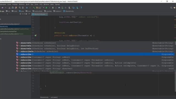Choose subscribe(Consumer onNext) single-argument completion
This screenshot has height=99, width=176.
pyautogui.click(x=95, y=57)
